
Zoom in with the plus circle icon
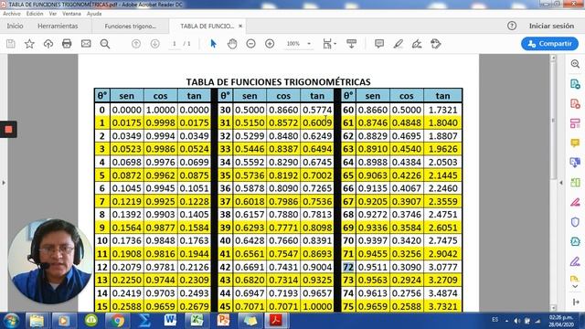[270, 44]
